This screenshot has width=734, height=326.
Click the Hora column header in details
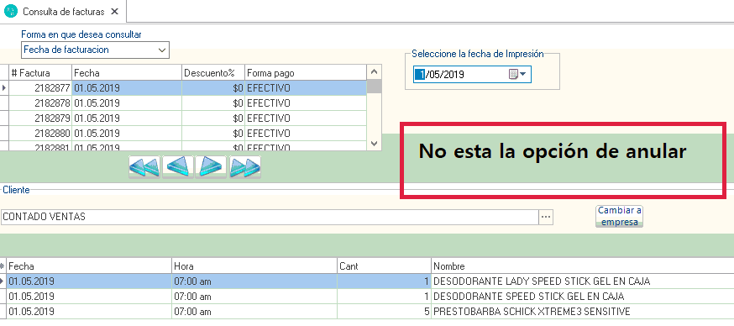254,266
